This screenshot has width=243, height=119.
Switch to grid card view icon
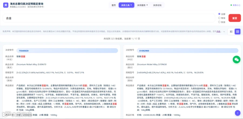[237, 32]
